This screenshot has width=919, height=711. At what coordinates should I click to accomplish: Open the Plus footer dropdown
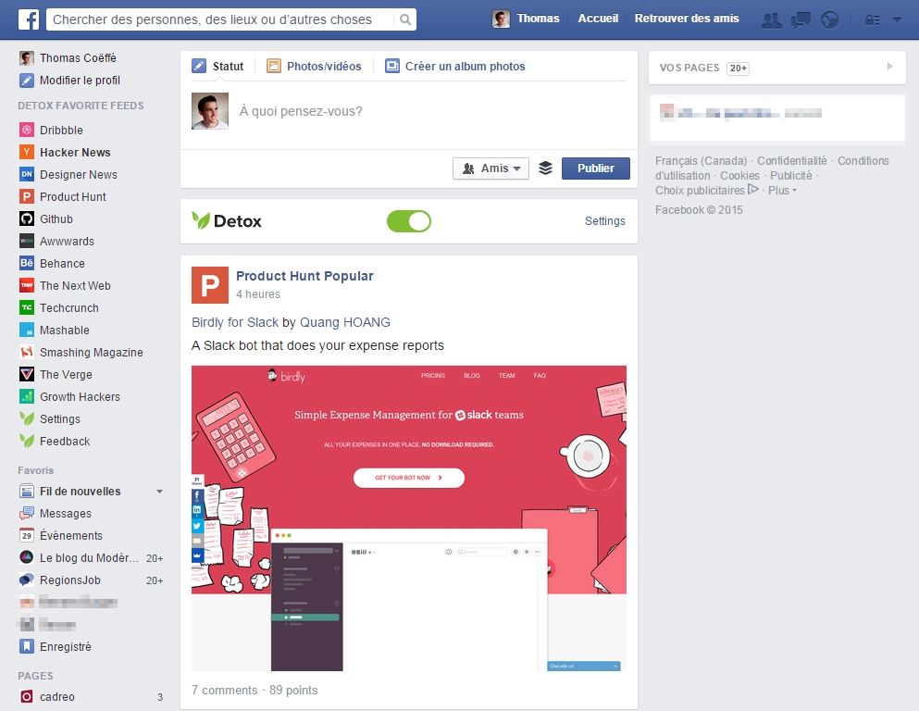pyautogui.click(x=782, y=191)
